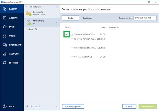The height and width of the screenshot is (111, 159).
Task: Click the VMware disk drive icon
Action: tap(71, 34)
